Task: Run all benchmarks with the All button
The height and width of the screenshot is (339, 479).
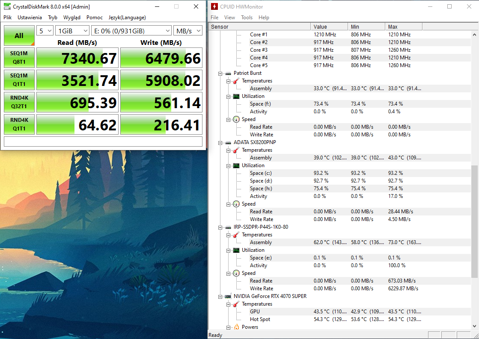Action: [19, 35]
